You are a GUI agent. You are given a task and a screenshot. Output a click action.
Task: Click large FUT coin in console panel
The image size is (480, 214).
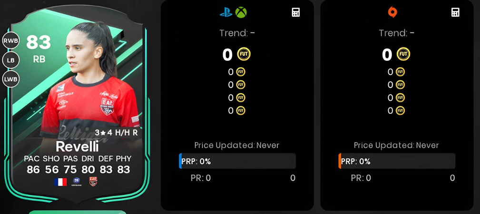244,55
